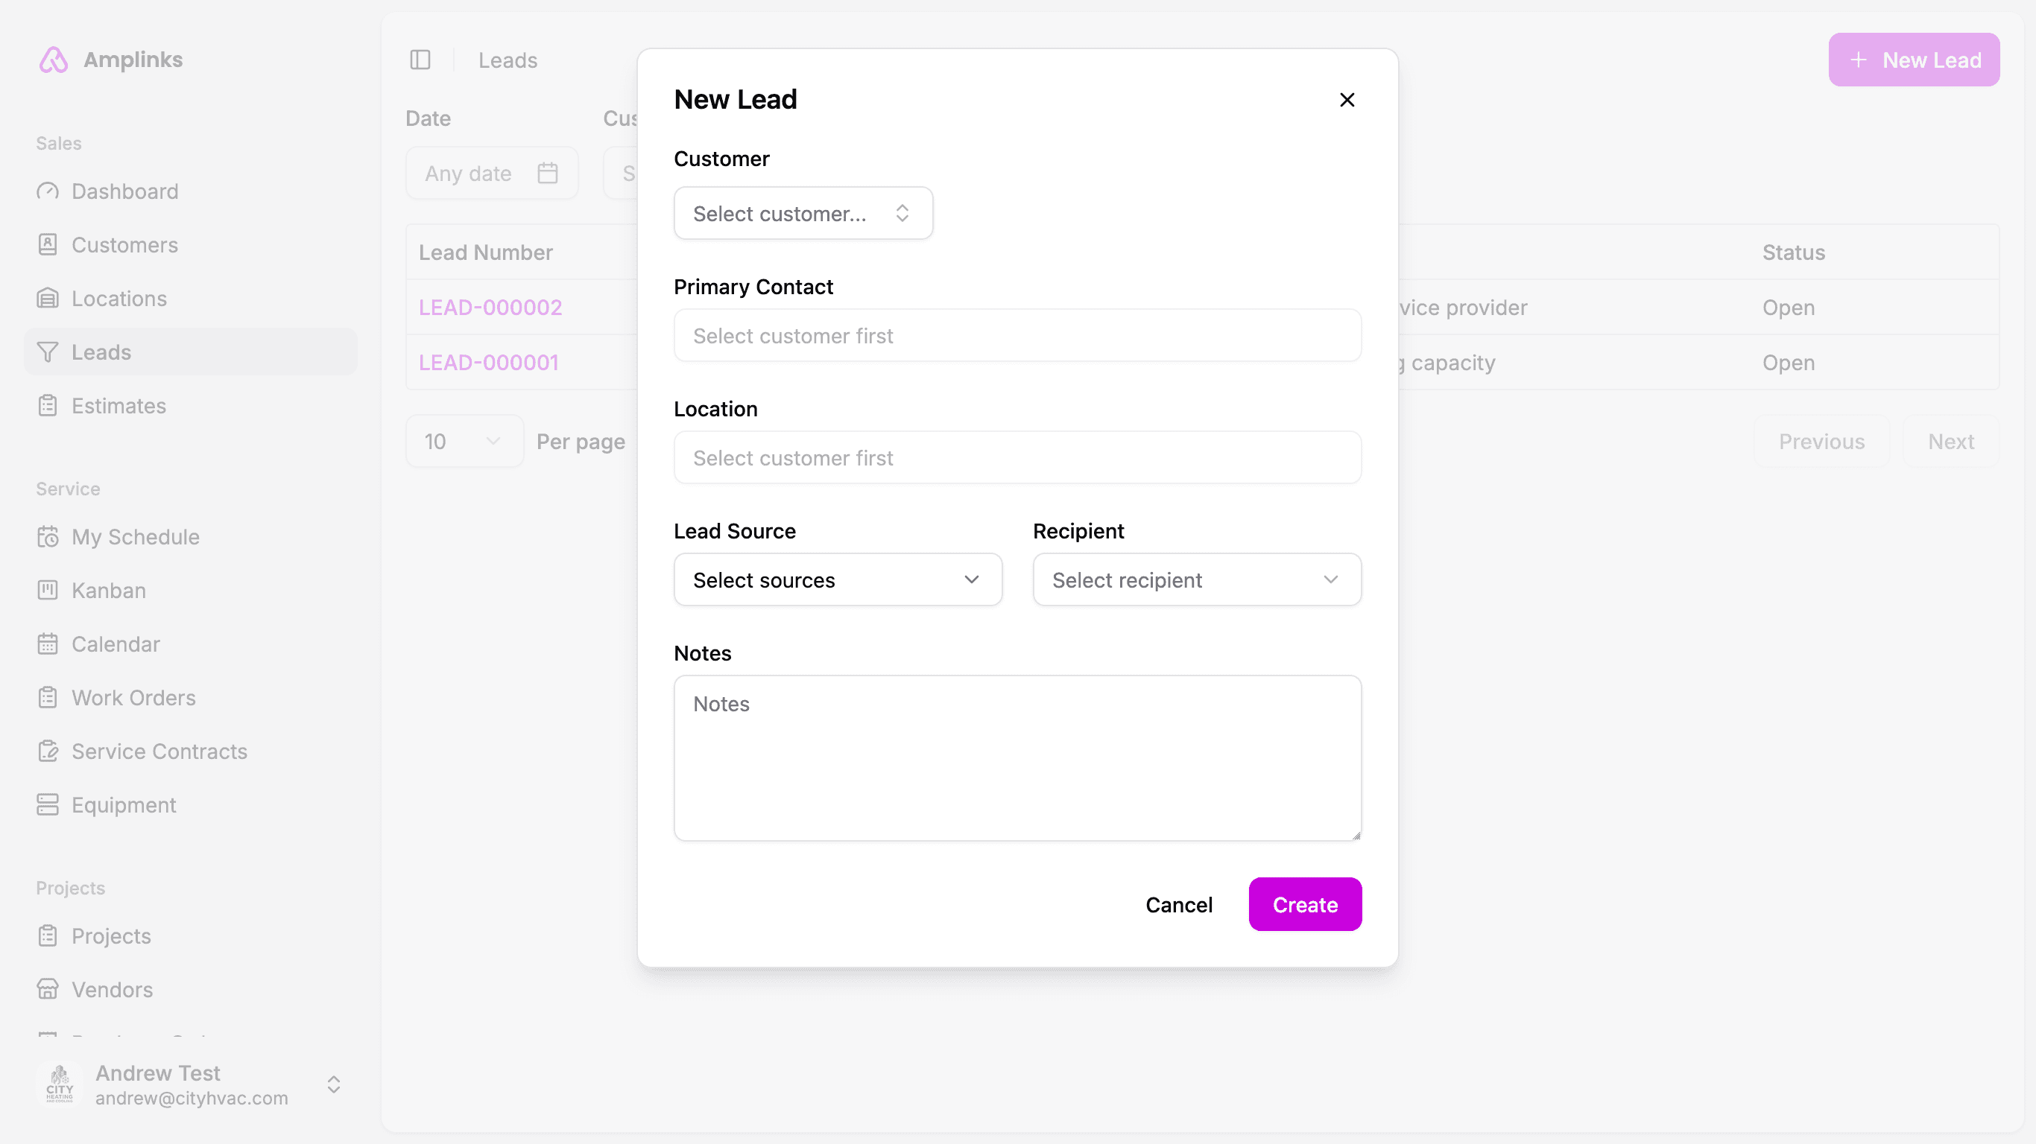The width and height of the screenshot is (2036, 1144).
Task: Open Work Orders in the sidebar
Action: [133, 698]
